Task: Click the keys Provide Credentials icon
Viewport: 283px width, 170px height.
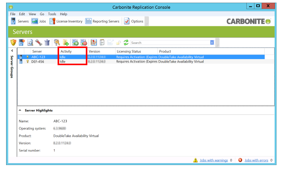Action: pos(57,43)
